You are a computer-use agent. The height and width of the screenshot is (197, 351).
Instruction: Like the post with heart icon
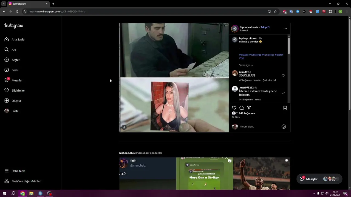pos(234,108)
